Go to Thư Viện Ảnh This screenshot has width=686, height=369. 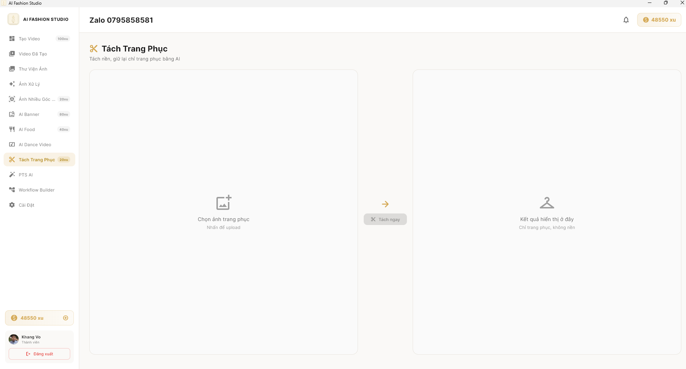[x=33, y=69]
